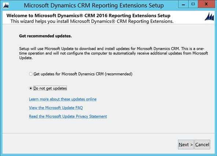The image size is (217, 156).
Task: Maximize the setup window
Action: [193, 4]
